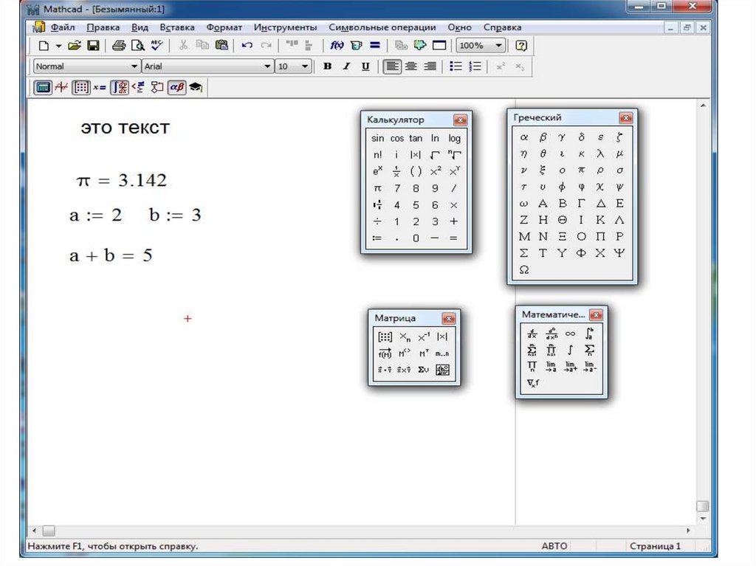
Task: Insert π from the Калькулятор palette
Action: (x=377, y=188)
